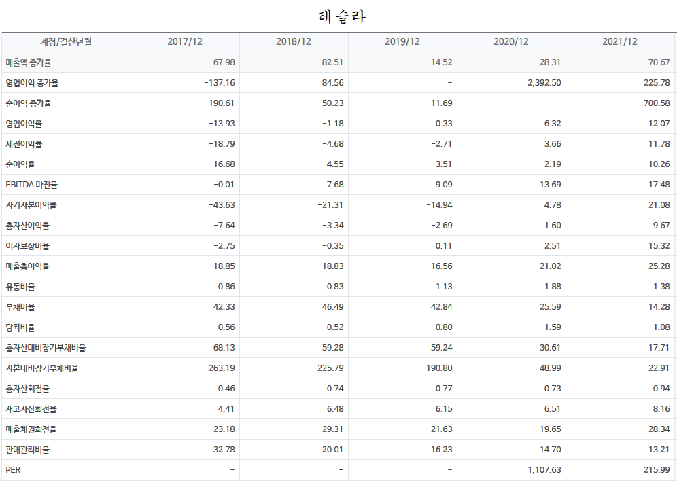Viewport: 677px width, 483px height.
Task: Click the 판매관리비율 row label
Action: [28, 450]
